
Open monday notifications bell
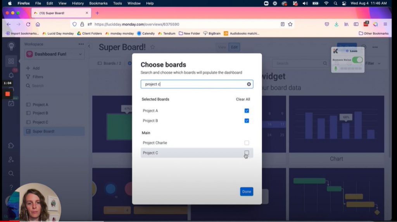11,75
